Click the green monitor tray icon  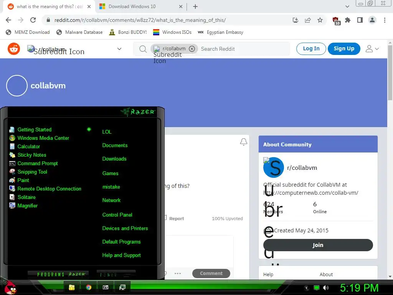(317, 288)
